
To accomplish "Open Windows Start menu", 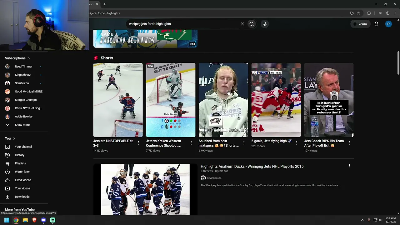I will (x=7, y=220).
